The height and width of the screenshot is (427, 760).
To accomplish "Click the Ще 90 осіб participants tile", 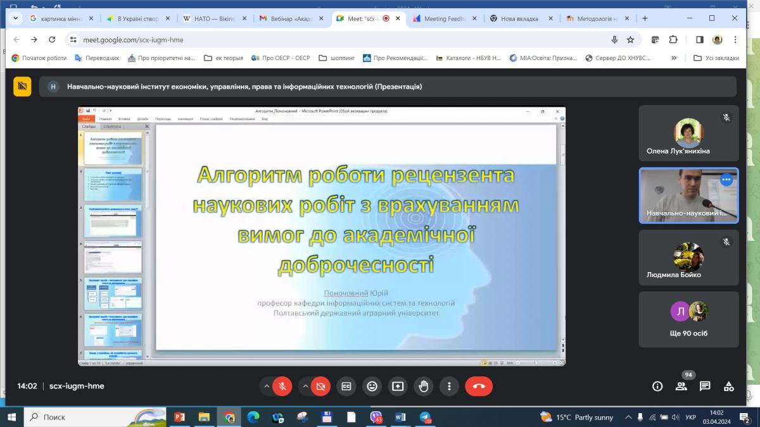I will click(x=688, y=319).
